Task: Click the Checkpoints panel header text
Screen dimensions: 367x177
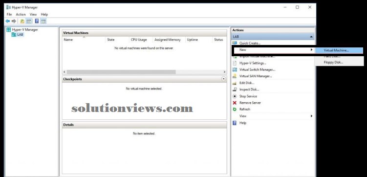Action: [72, 79]
